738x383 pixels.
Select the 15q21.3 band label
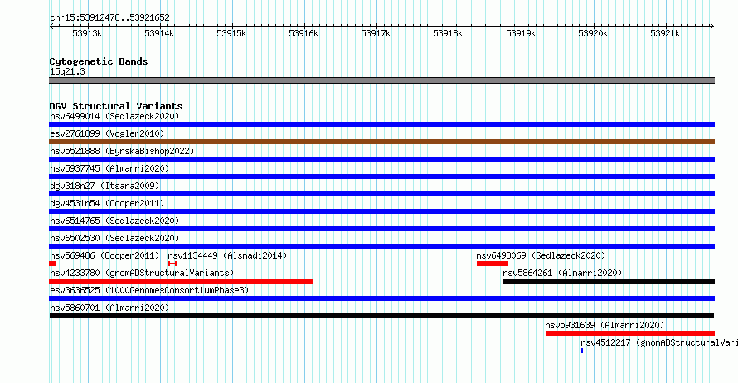pyautogui.click(x=67, y=71)
